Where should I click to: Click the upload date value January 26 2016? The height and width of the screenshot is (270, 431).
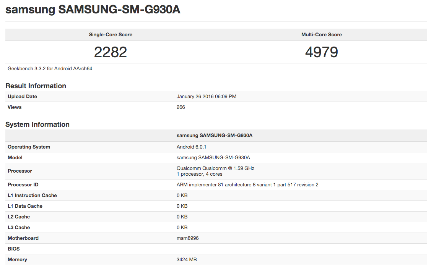[206, 97]
